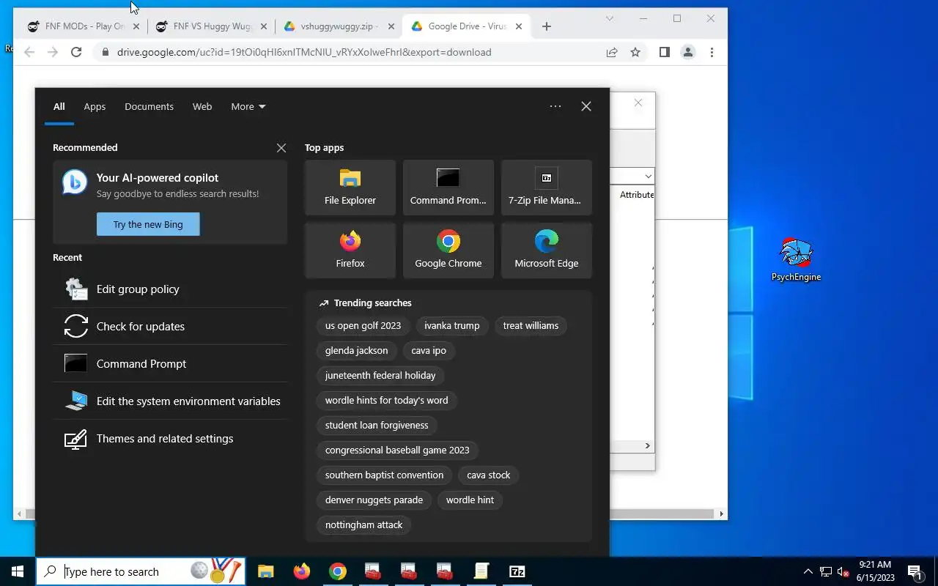The height and width of the screenshot is (586, 938).
Task: Expand the More filter dropdown
Action: (x=248, y=106)
